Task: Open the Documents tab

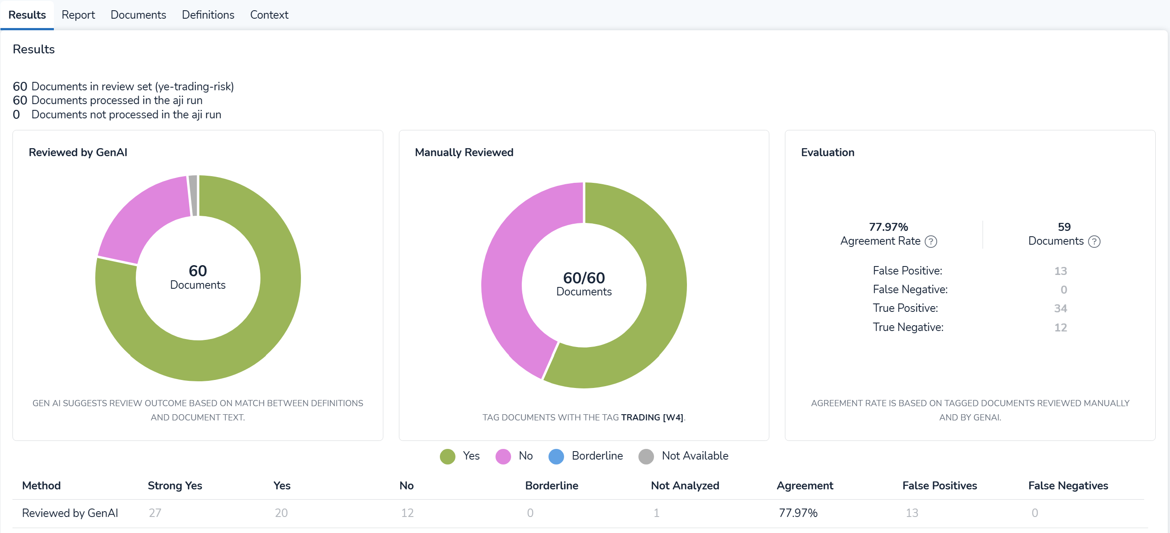Action: pyautogui.click(x=138, y=15)
